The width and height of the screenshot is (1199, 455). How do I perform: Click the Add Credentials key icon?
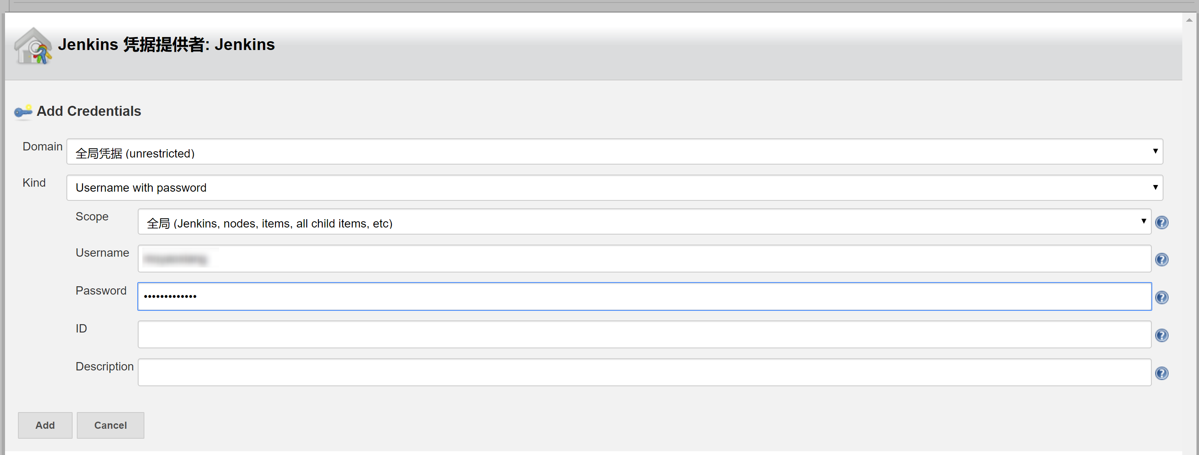23,112
